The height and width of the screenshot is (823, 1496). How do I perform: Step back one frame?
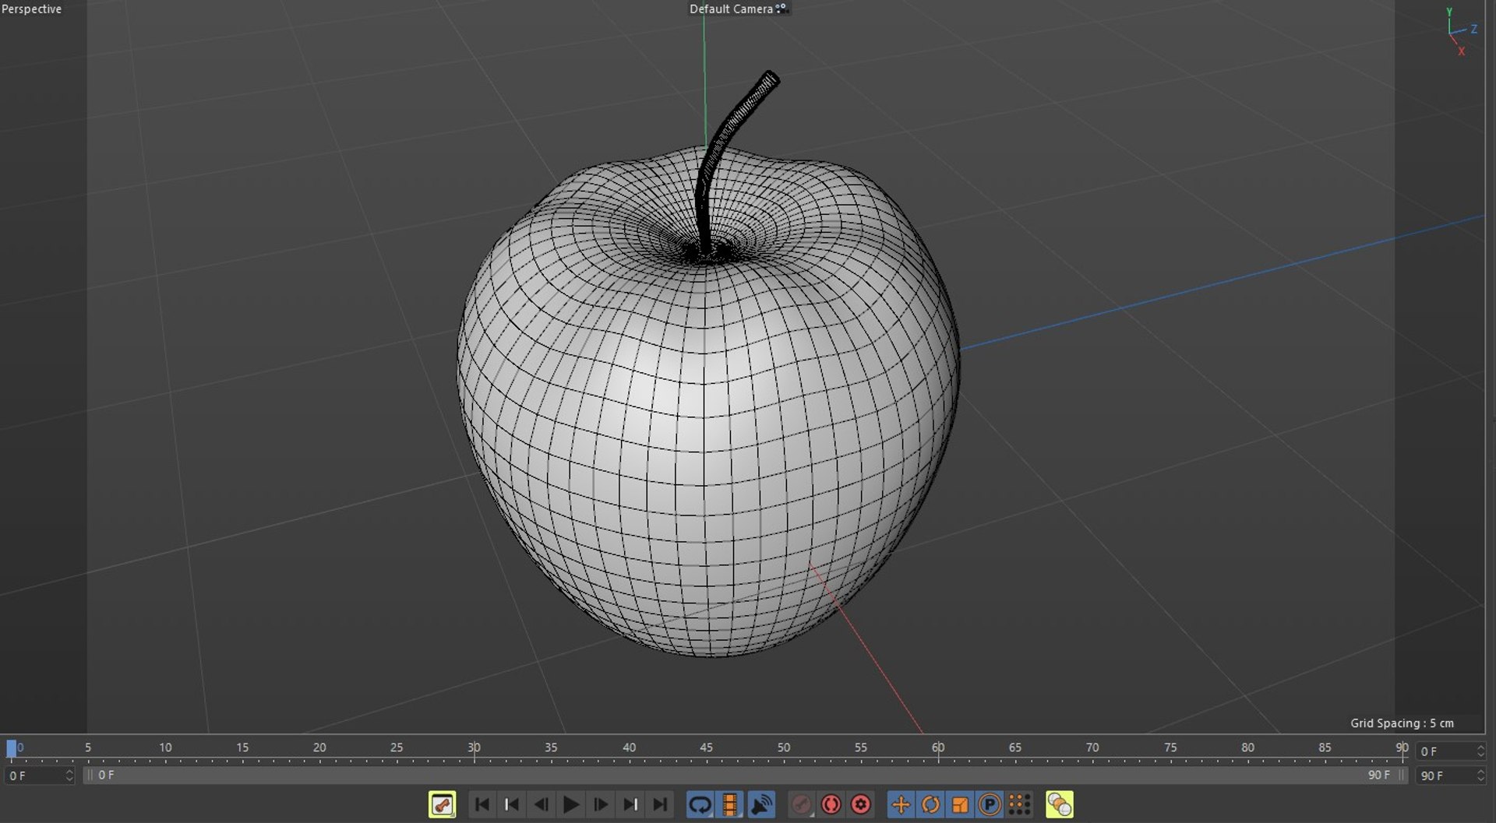(541, 804)
